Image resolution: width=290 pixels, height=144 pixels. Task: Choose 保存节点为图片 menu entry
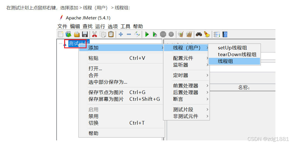click(x=122, y=92)
